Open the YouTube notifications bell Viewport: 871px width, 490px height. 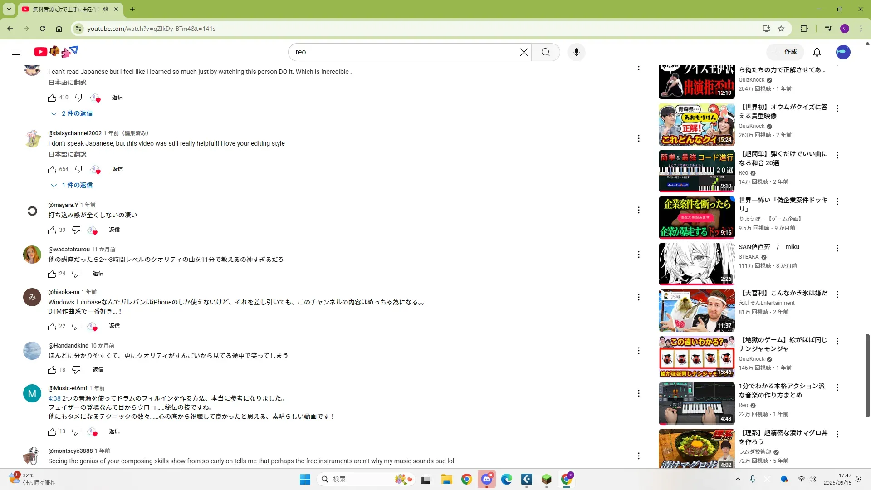tap(817, 52)
